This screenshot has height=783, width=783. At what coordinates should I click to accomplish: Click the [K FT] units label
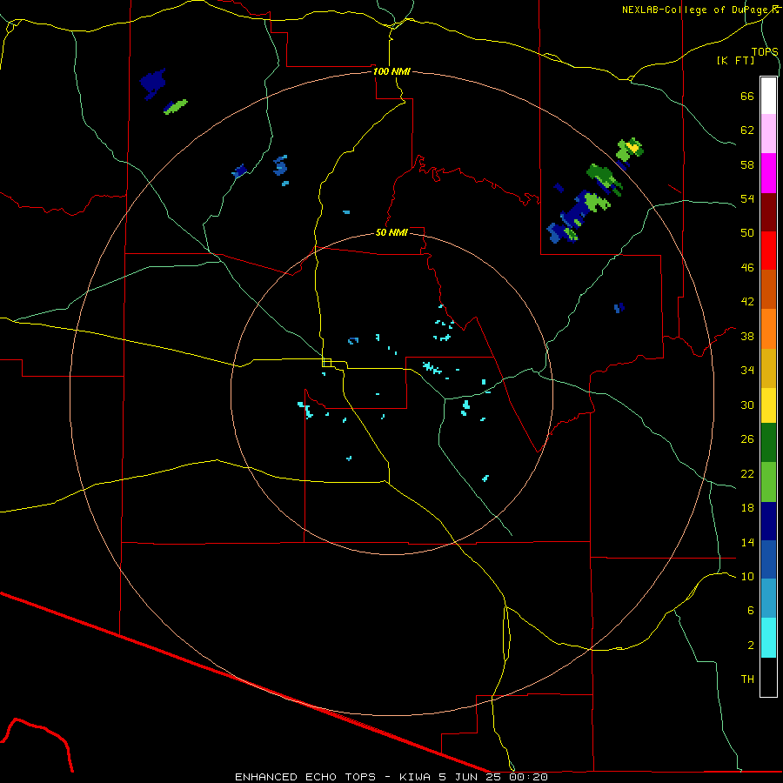pyautogui.click(x=735, y=61)
